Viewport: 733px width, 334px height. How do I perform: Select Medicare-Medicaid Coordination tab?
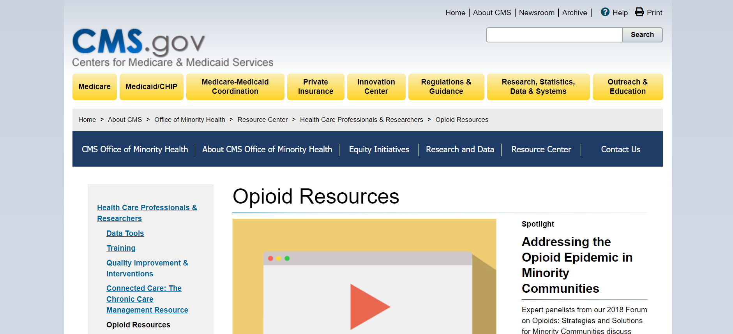pyautogui.click(x=235, y=87)
